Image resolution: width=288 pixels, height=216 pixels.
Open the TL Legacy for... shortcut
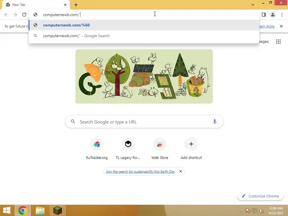128,148
